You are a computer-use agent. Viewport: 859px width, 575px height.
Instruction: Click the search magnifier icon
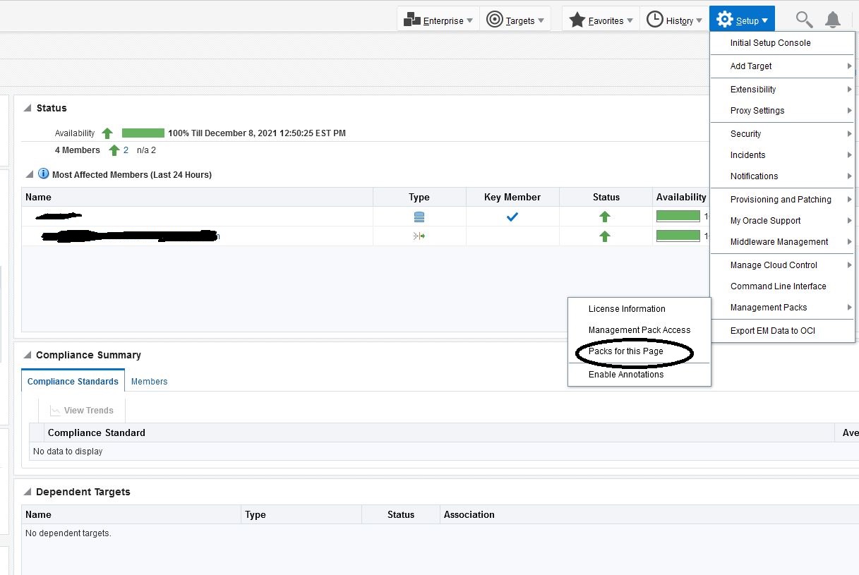pos(804,20)
